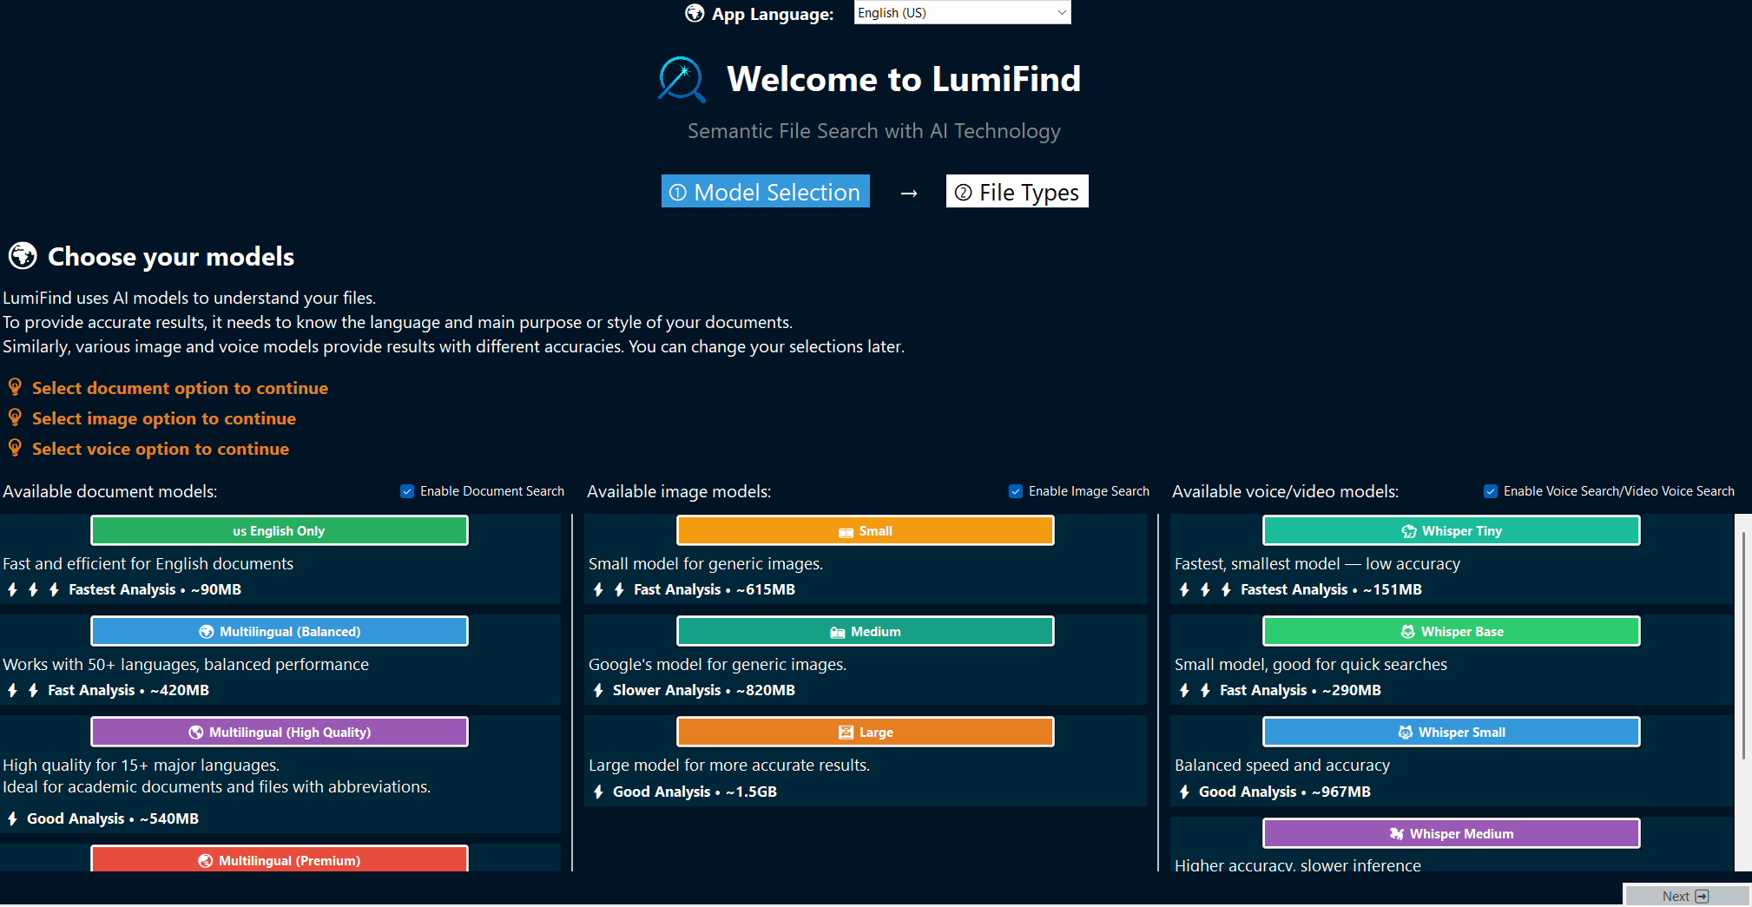The width and height of the screenshot is (1752, 907).
Task: Click 'Fastest Analysis • ~90MB' text
Action: click(x=155, y=589)
